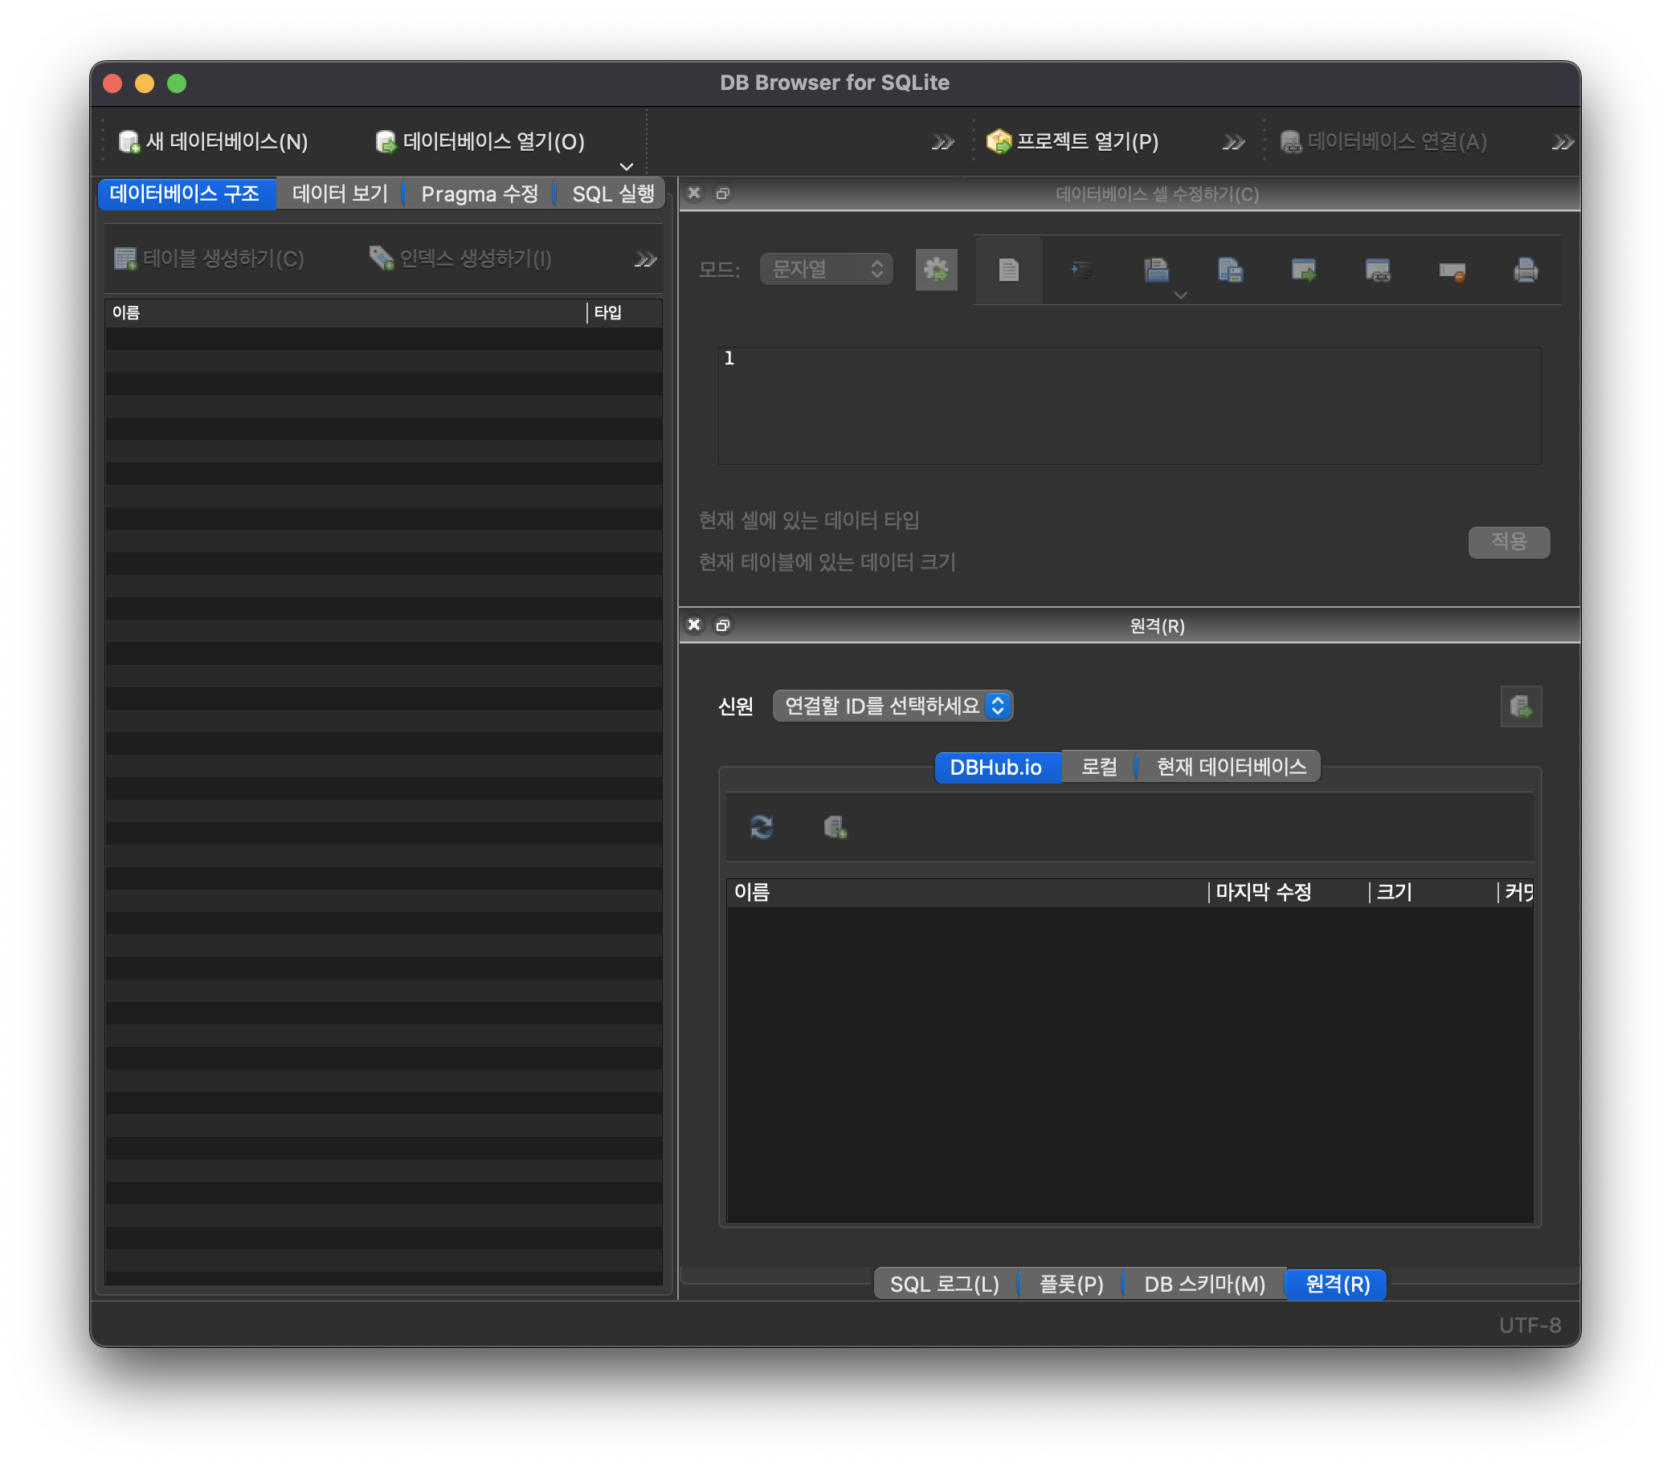1671x1466 pixels.
Task: Open the 모드 문자열 dropdown
Action: click(x=826, y=270)
